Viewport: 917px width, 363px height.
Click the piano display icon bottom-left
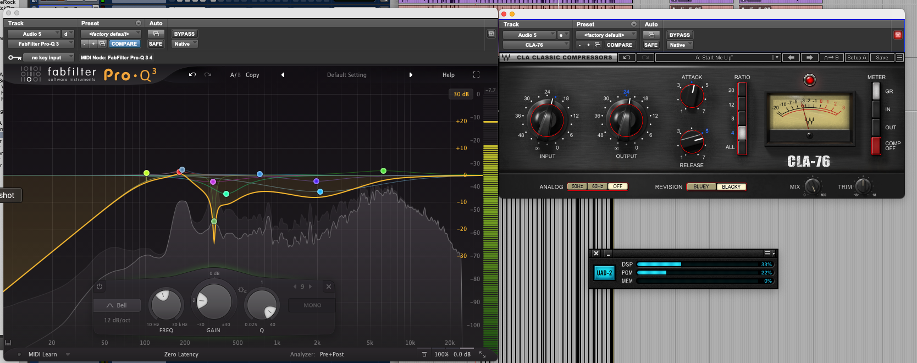pos(8,343)
